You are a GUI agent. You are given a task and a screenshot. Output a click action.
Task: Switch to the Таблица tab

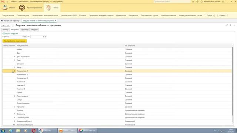pos(6,30)
